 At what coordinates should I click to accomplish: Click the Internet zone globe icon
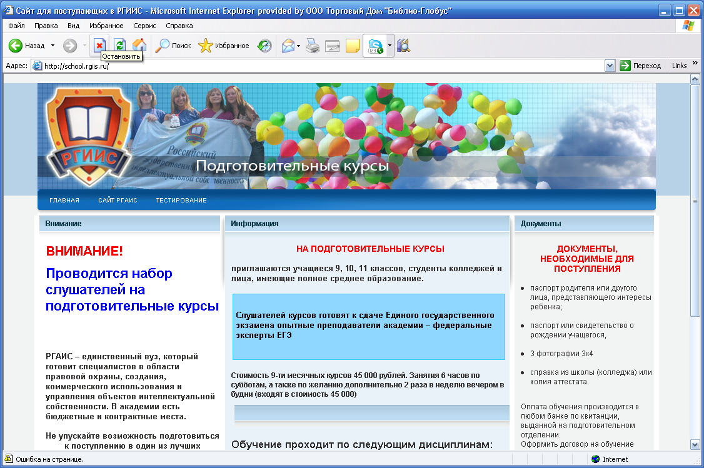[595, 459]
